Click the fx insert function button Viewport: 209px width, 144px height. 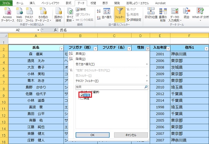point(55,30)
